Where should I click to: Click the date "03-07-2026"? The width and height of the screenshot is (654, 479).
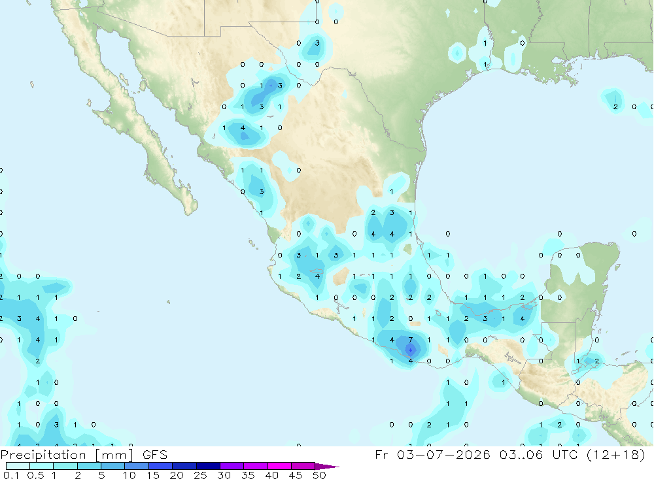coord(443,454)
